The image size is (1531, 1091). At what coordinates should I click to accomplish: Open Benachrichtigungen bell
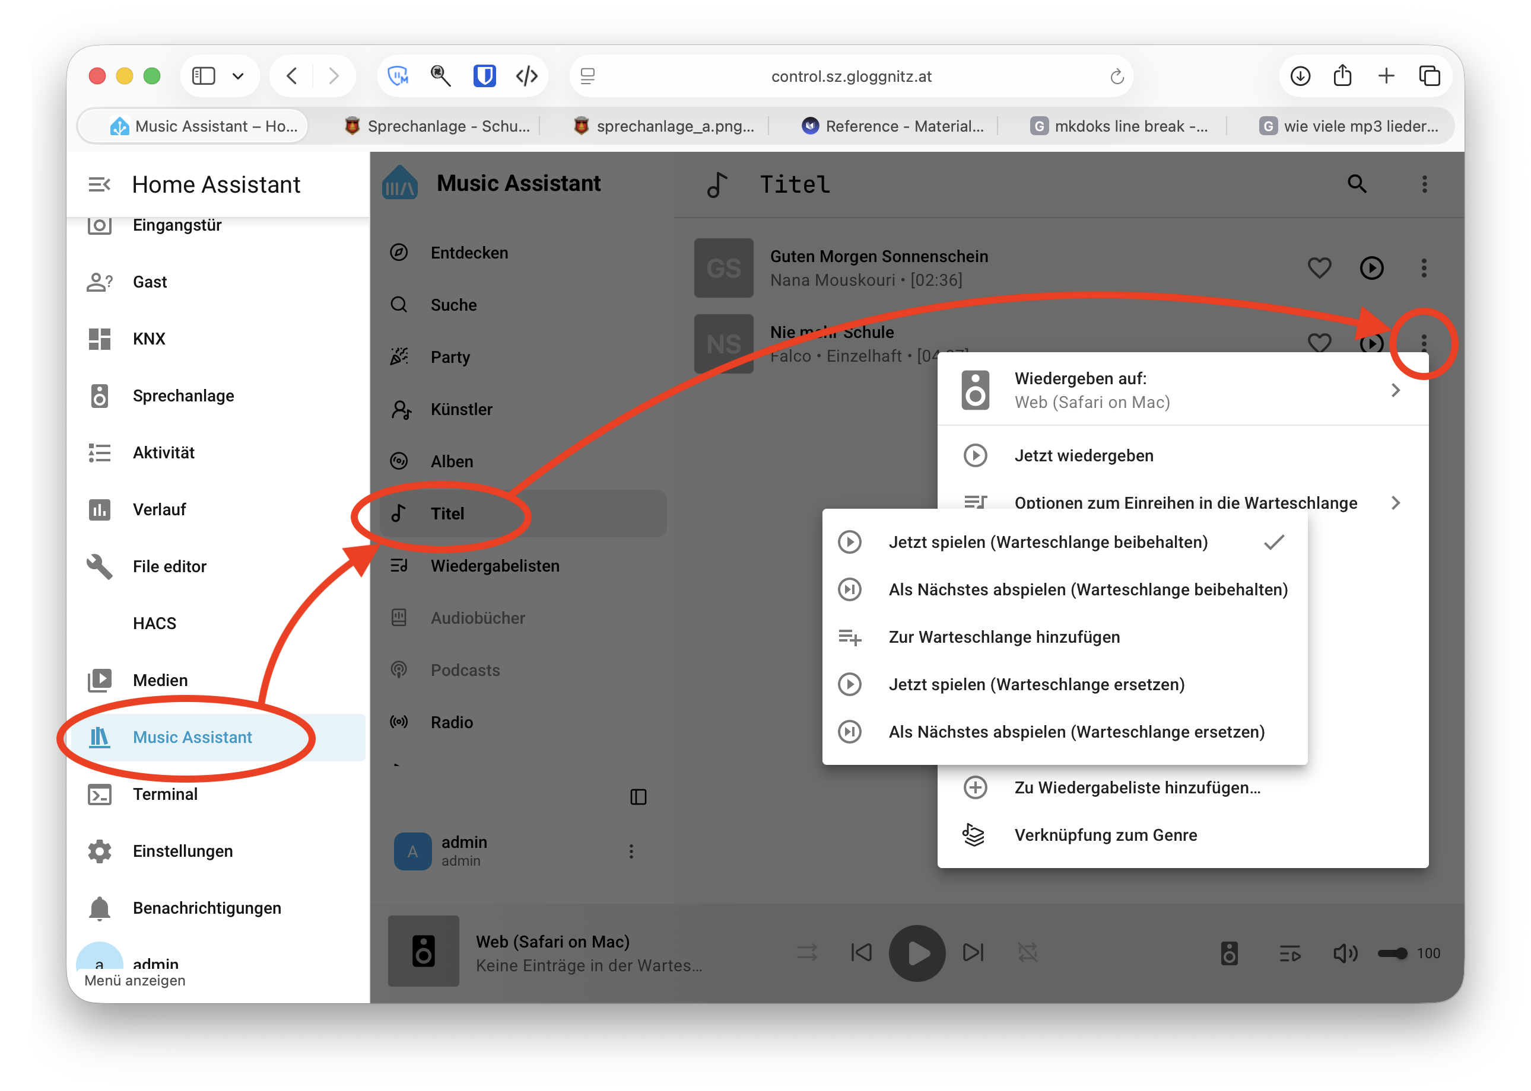click(x=100, y=908)
